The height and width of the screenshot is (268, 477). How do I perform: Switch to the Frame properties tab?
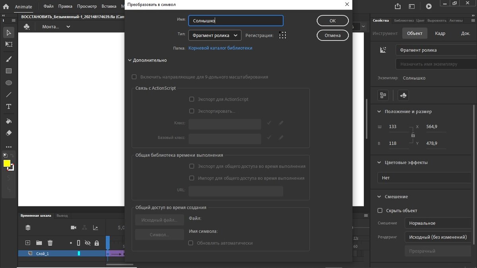[440, 33]
